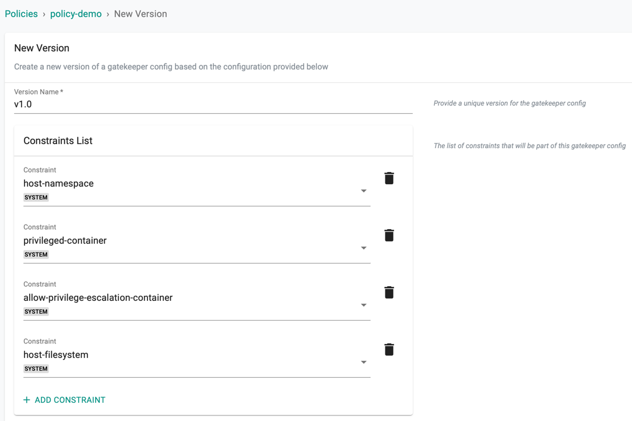Delete the privileged-container constraint
The image size is (632, 421).
[389, 235]
